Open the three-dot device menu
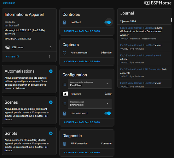The width and height of the screenshot is (174, 158). pyautogui.click(x=49, y=57)
